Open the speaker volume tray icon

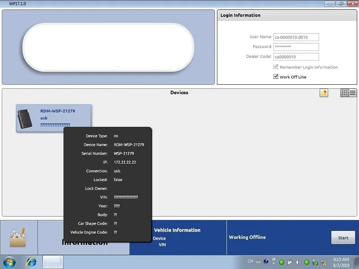298,262
